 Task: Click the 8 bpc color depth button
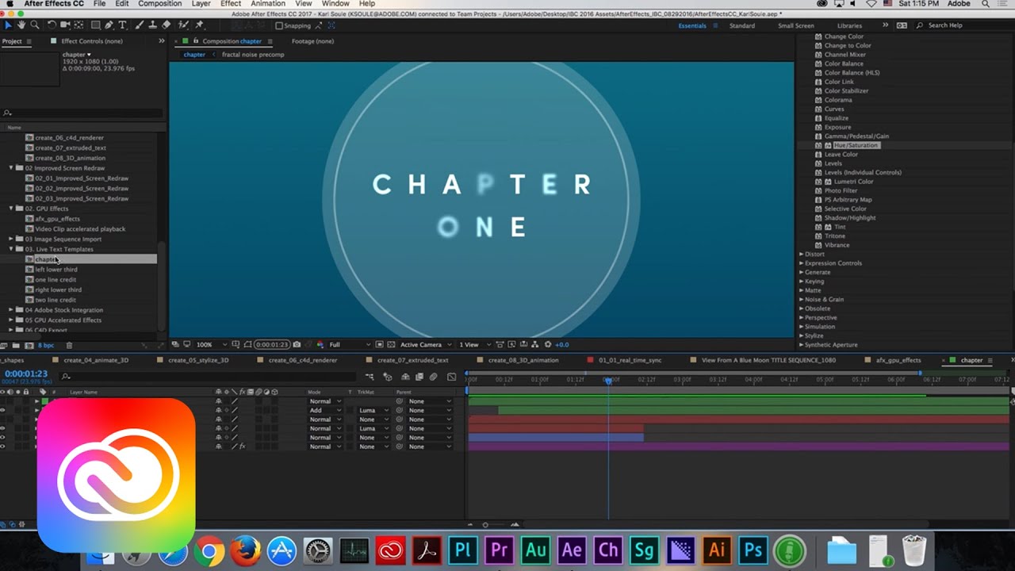click(x=46, y=345)
